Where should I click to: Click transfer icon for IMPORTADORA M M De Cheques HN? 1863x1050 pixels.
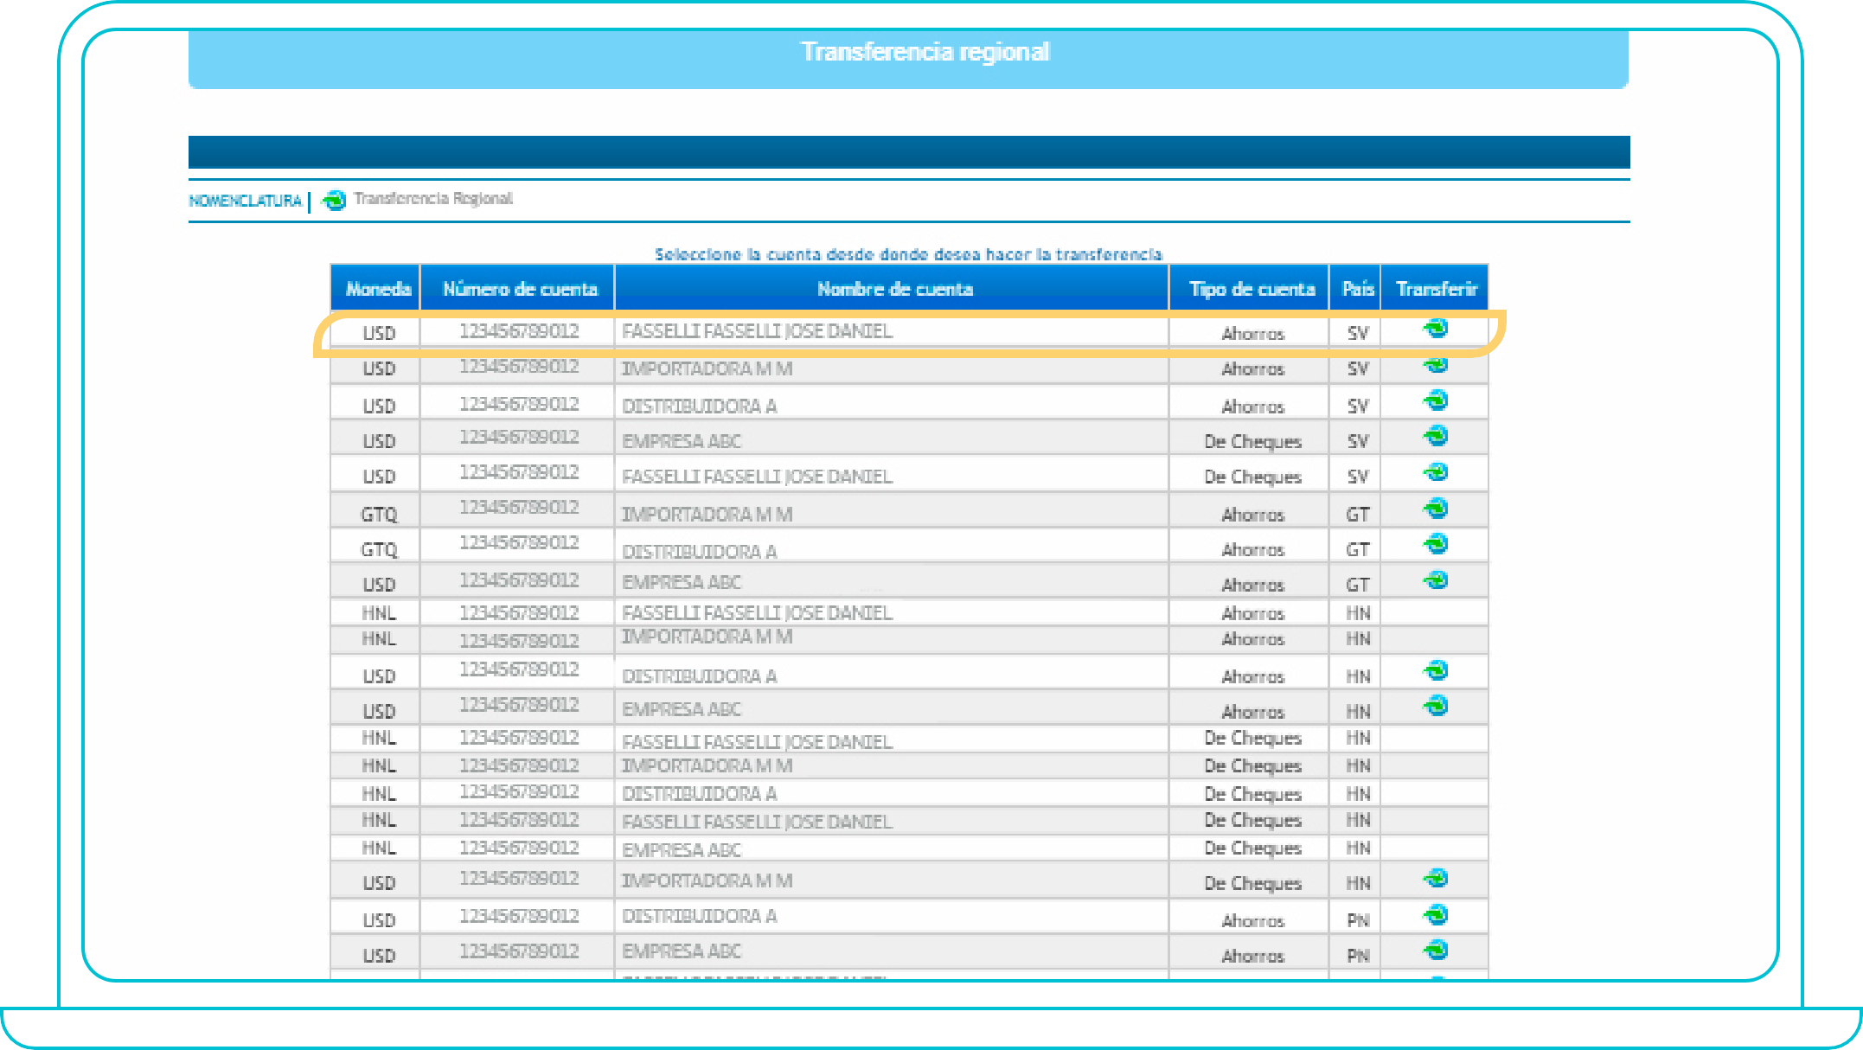pyautogui.click(x=1436, y=879)
